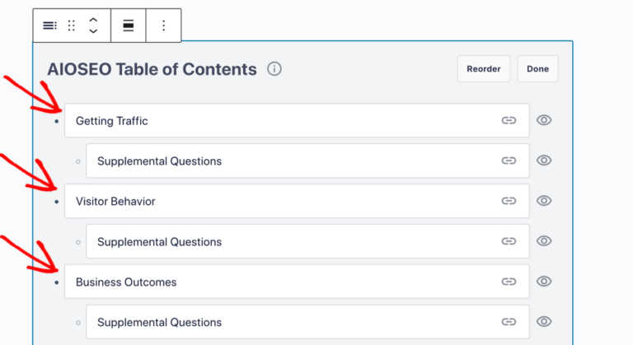Click the info icon beside AIOSEO Table of Contents
The image size is (633, 345).
(274, 69)
